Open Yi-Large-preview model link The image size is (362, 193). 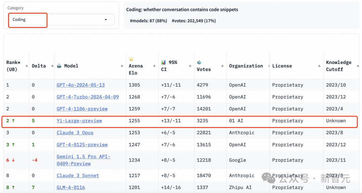tap(79, 121)
